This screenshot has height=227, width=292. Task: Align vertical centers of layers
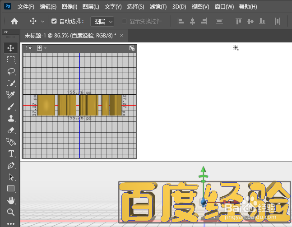pyautogui.click(x=250, y=21)
